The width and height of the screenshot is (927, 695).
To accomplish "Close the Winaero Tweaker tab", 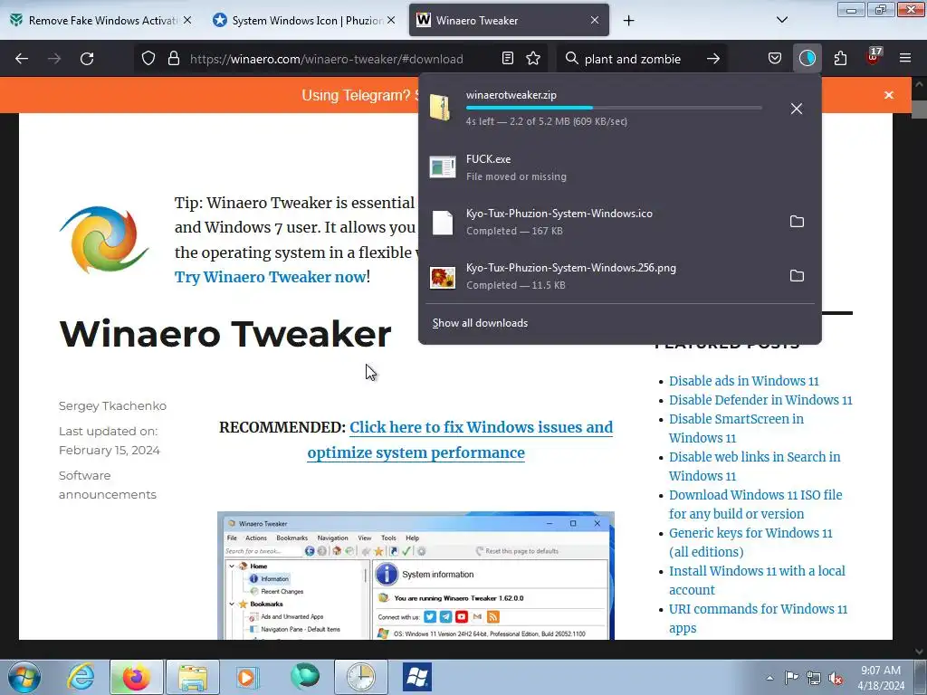I will (x=595, y=20).
